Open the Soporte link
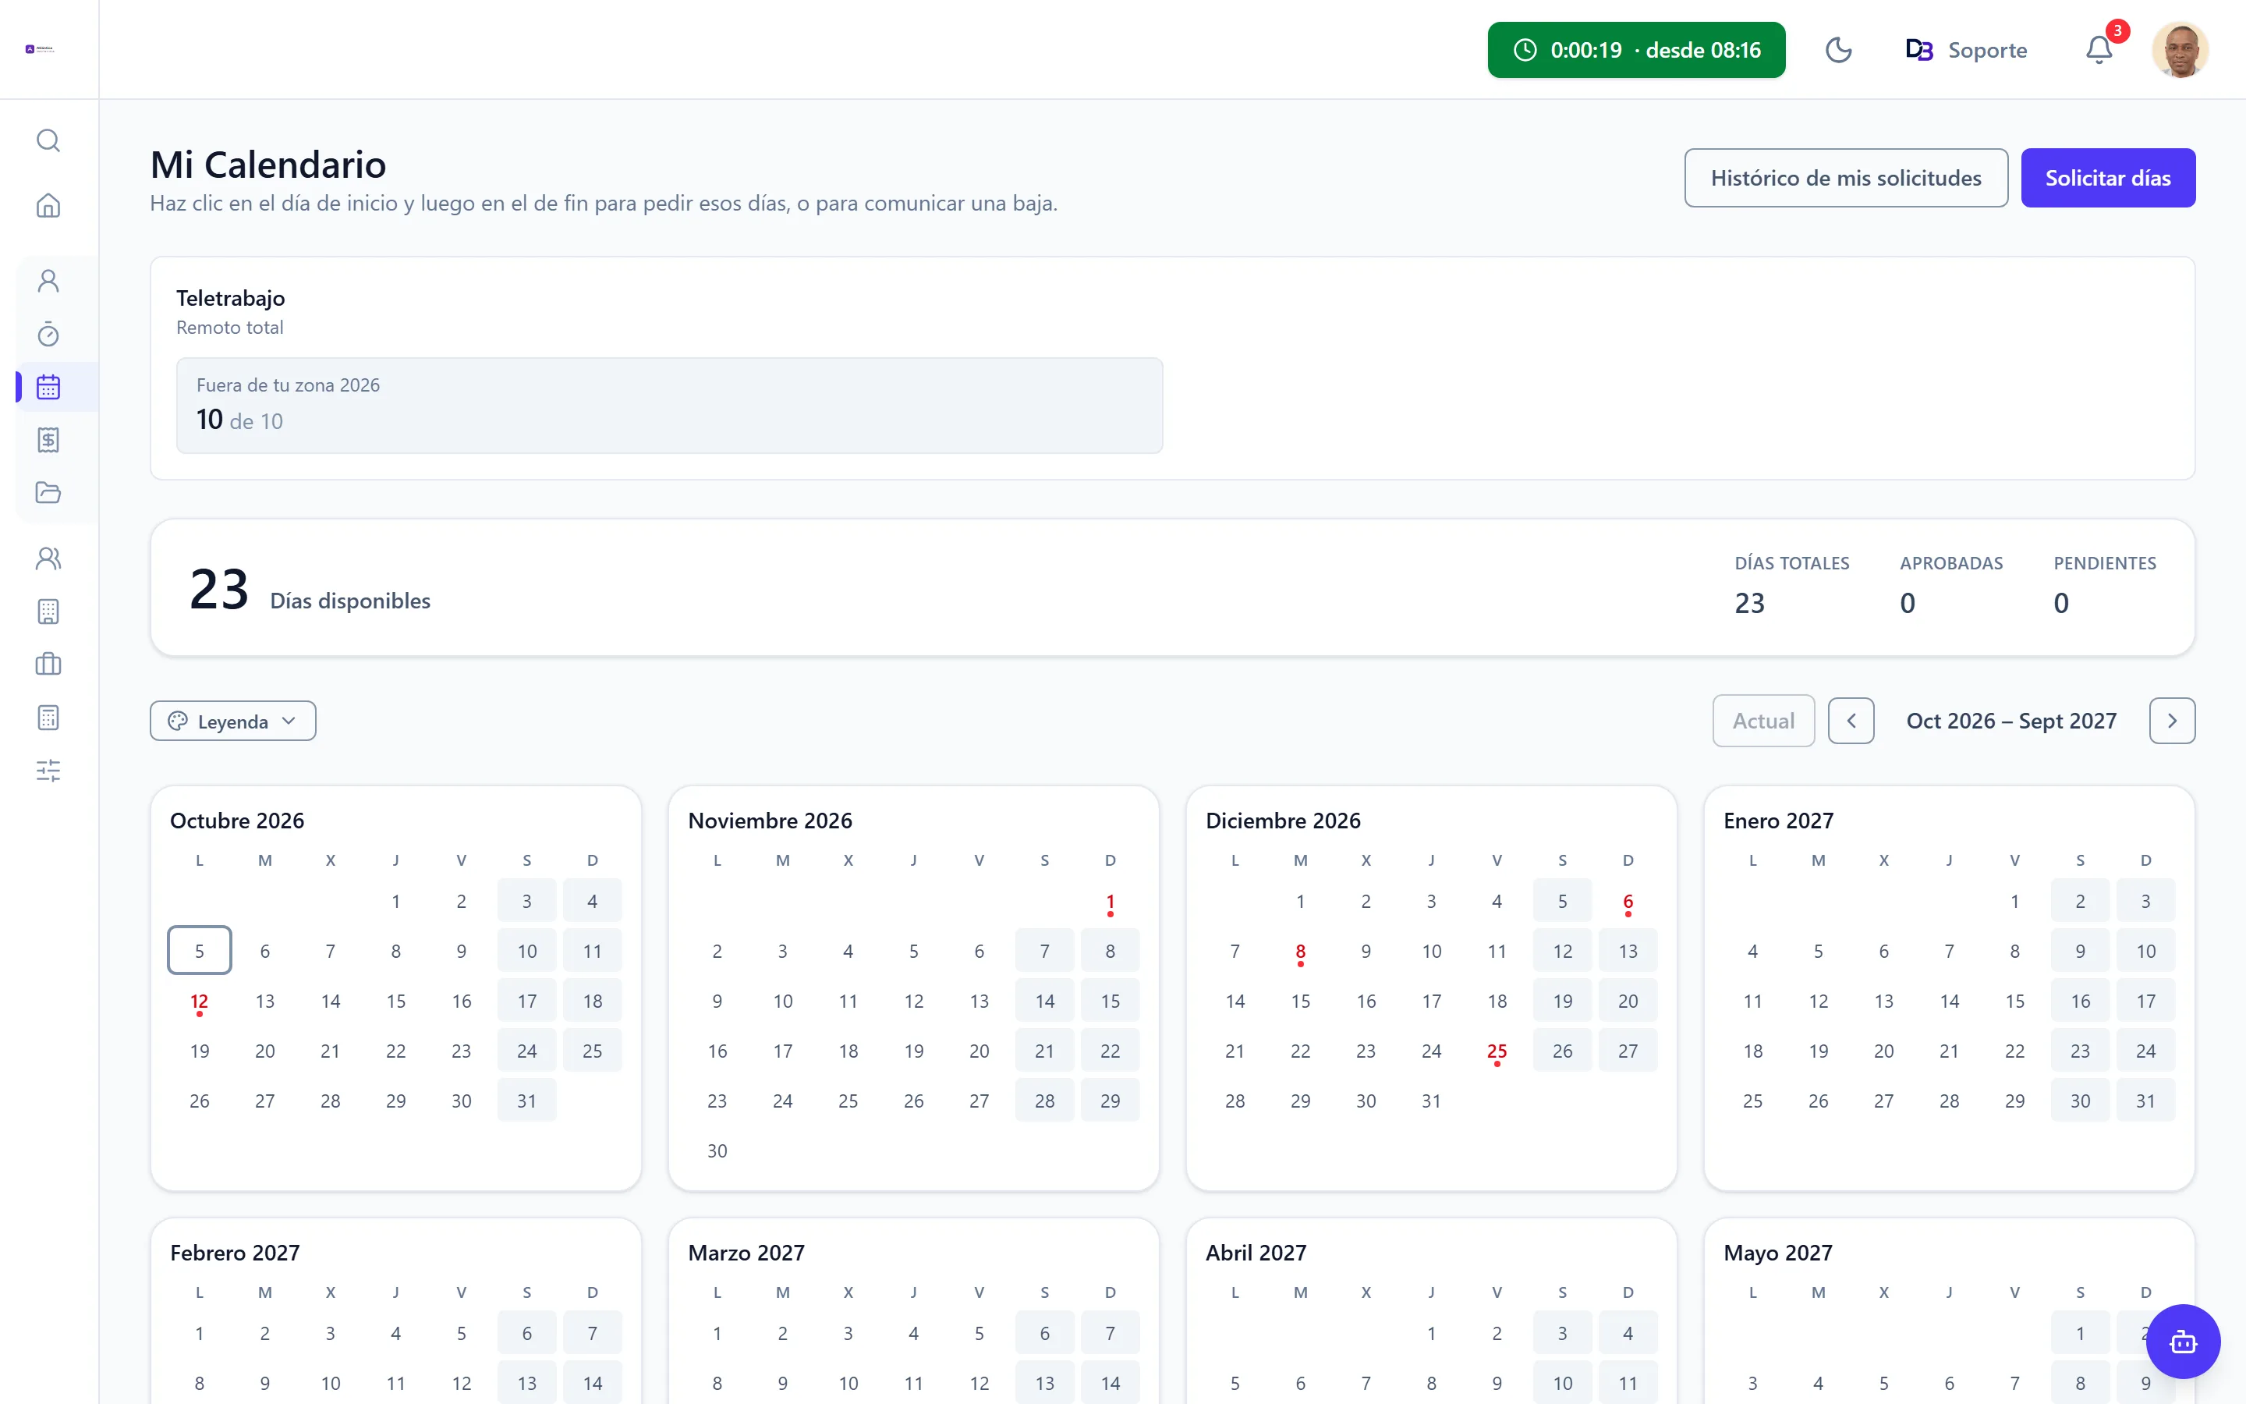 point(1966,50)
